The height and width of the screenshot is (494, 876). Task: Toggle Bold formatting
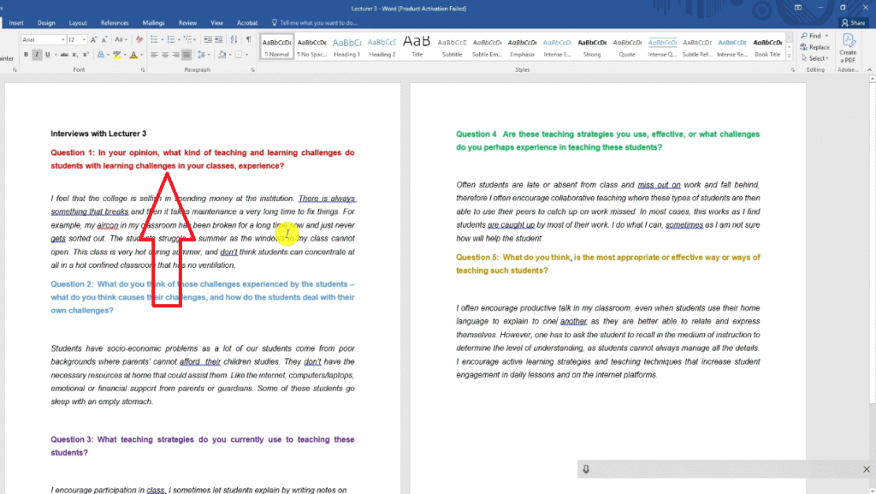(26, 55)
